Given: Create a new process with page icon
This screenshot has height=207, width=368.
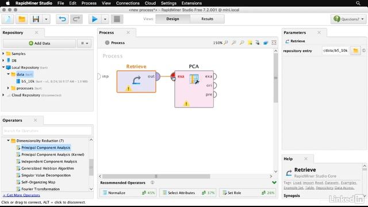Looking at the screenshot, I should (x=8, y=19).
